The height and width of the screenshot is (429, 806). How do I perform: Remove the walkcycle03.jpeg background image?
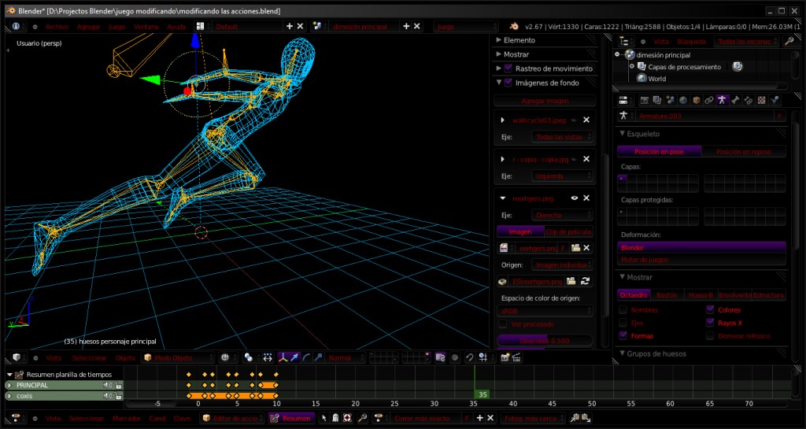586,120
